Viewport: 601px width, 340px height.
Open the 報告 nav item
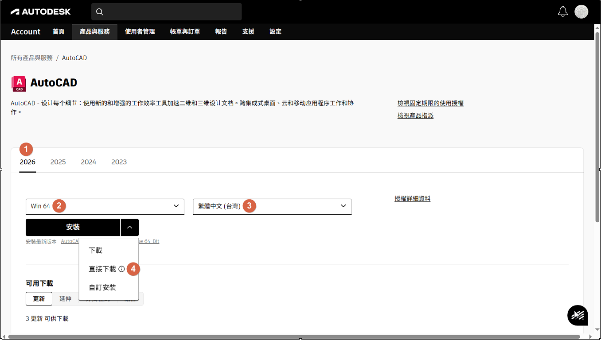(x=221, y=31)
